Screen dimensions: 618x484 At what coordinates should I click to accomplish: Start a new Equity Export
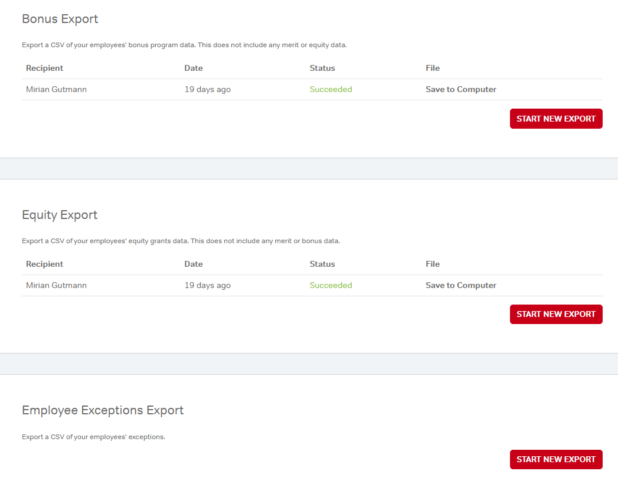coord(555,314)
